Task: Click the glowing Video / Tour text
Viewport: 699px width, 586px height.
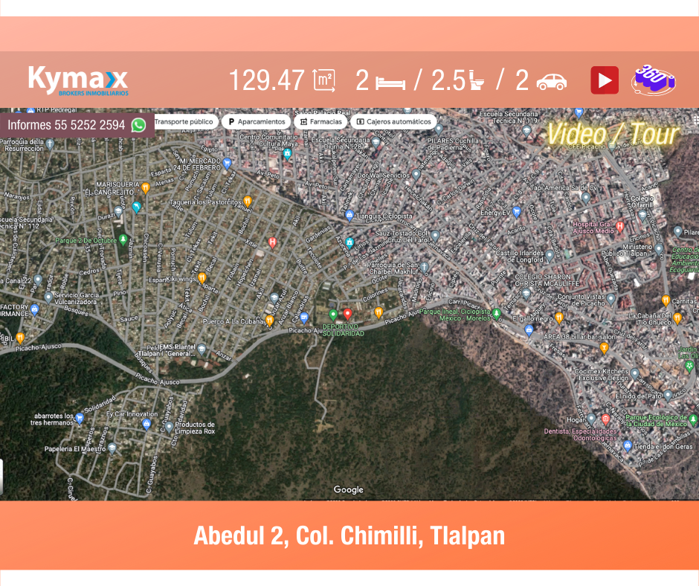Action: (x=613, y=135)
